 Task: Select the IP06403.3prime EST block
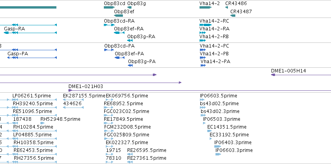pyautogui.click(x=218, y=146)
